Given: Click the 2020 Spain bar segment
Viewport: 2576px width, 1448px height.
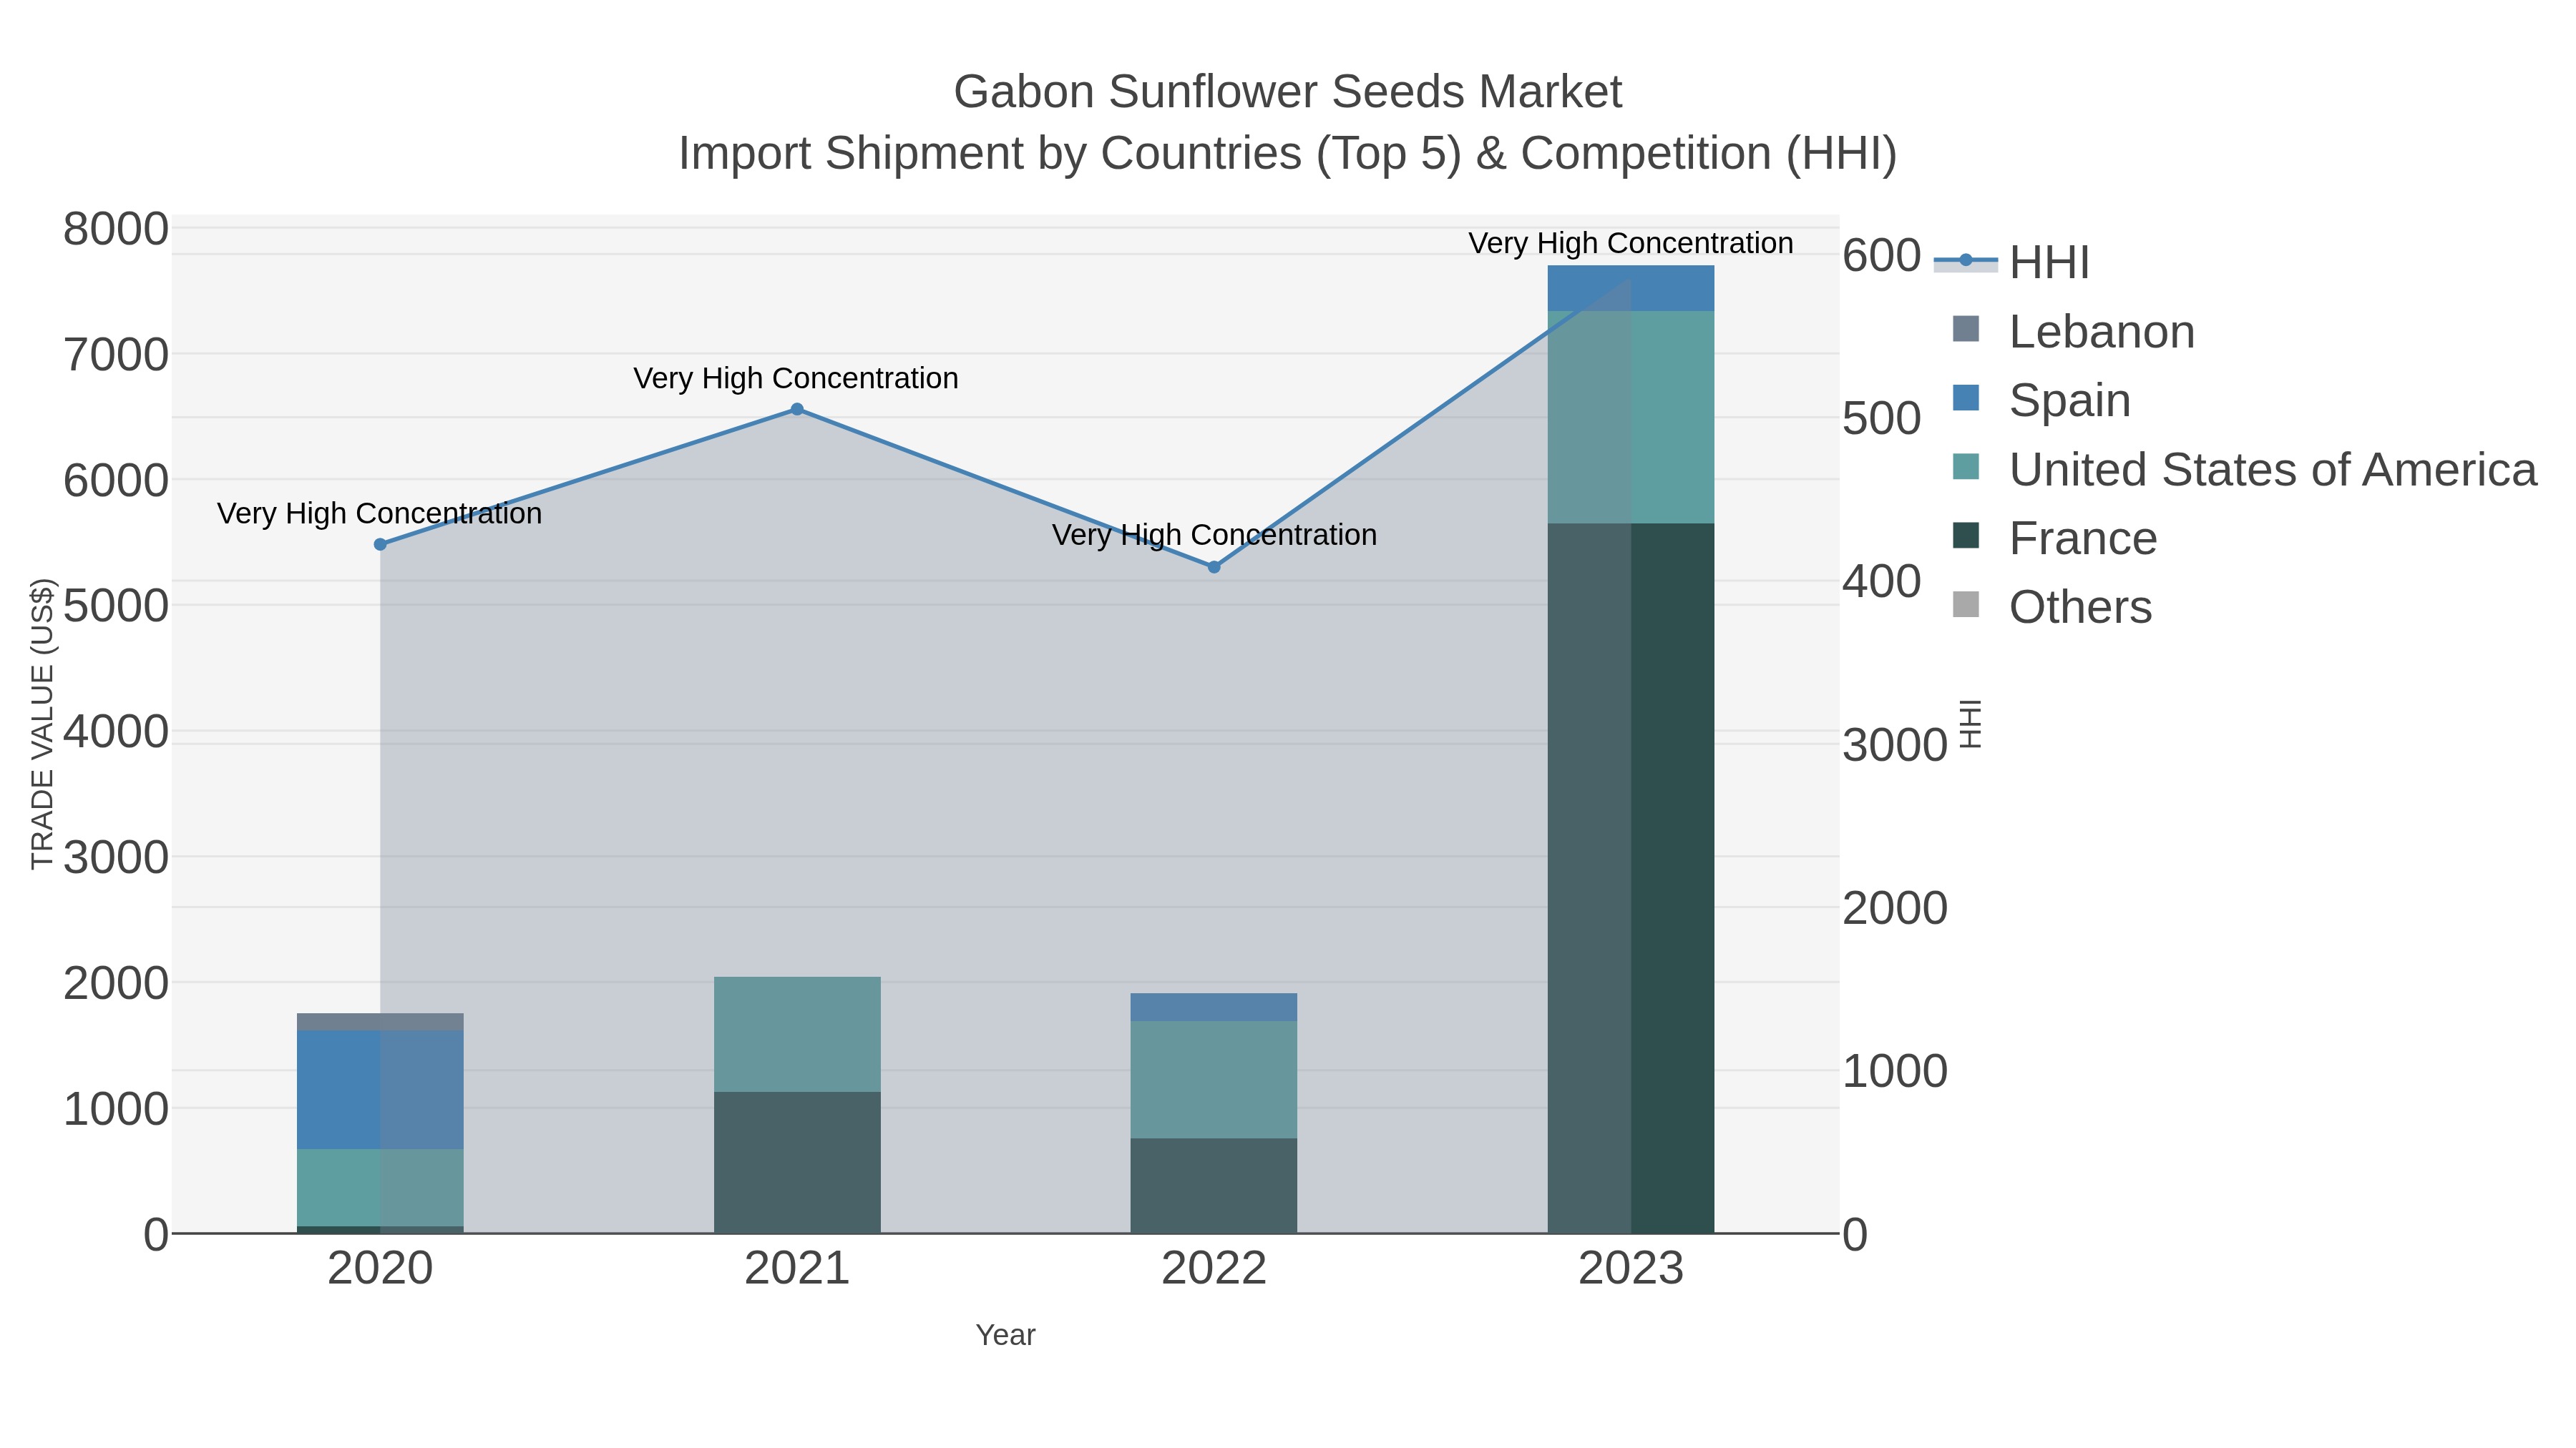Looking at the screenshot, I should tap(380, 1090).
